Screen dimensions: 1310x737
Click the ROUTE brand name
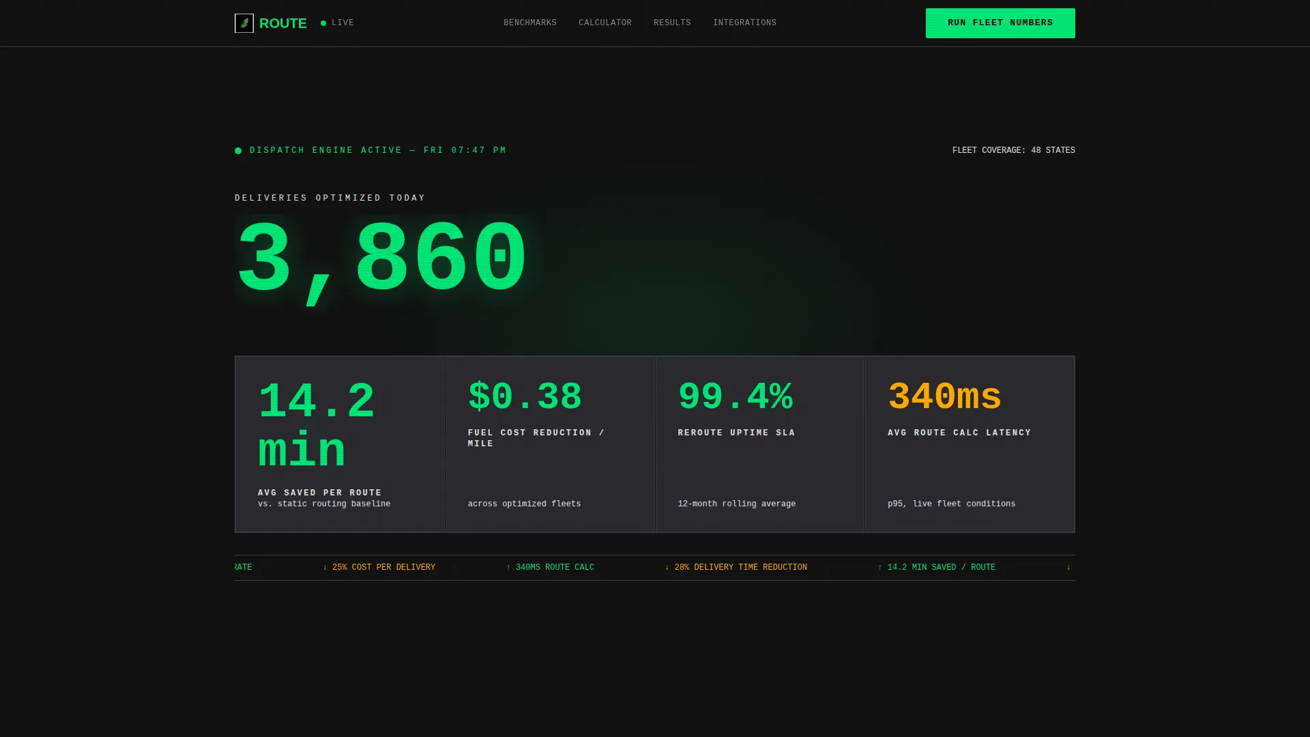(x=283, y=23)
